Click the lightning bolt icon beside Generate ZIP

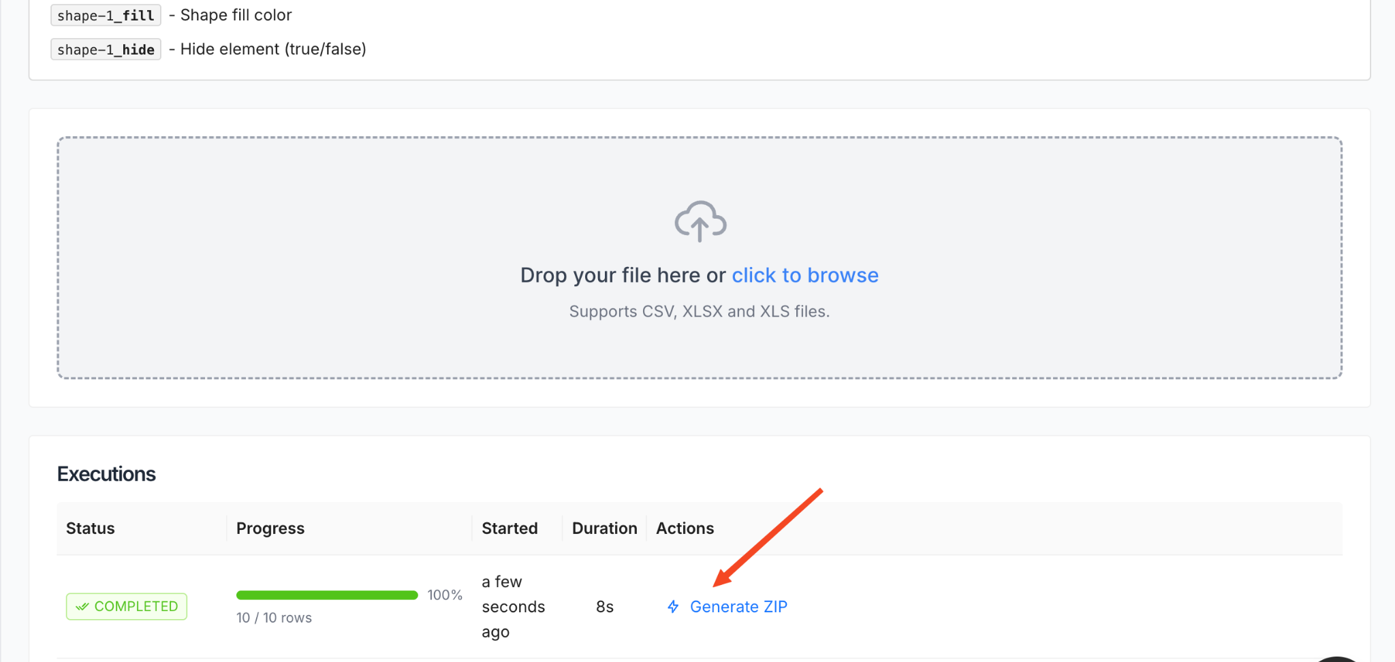tap(672, 606)
